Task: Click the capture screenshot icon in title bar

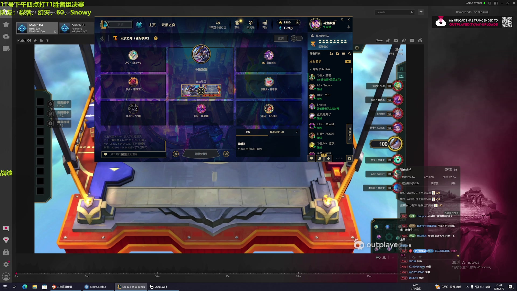Action: 490,3
